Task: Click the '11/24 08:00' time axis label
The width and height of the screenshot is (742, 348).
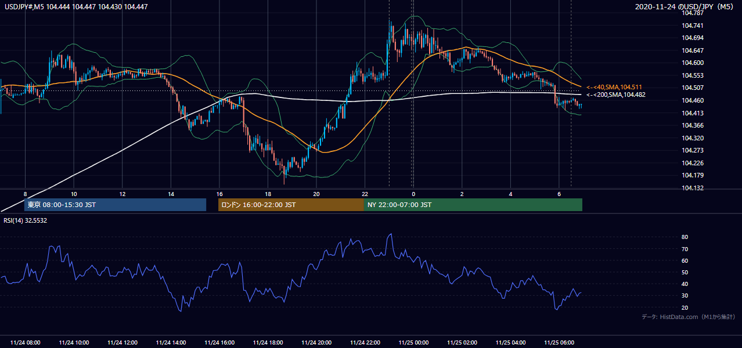Action: coord(26,343)
